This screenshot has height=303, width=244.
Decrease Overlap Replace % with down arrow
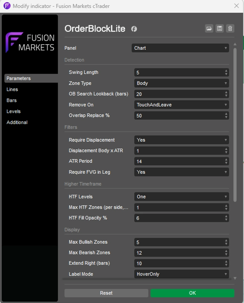(x=226, y=117)
